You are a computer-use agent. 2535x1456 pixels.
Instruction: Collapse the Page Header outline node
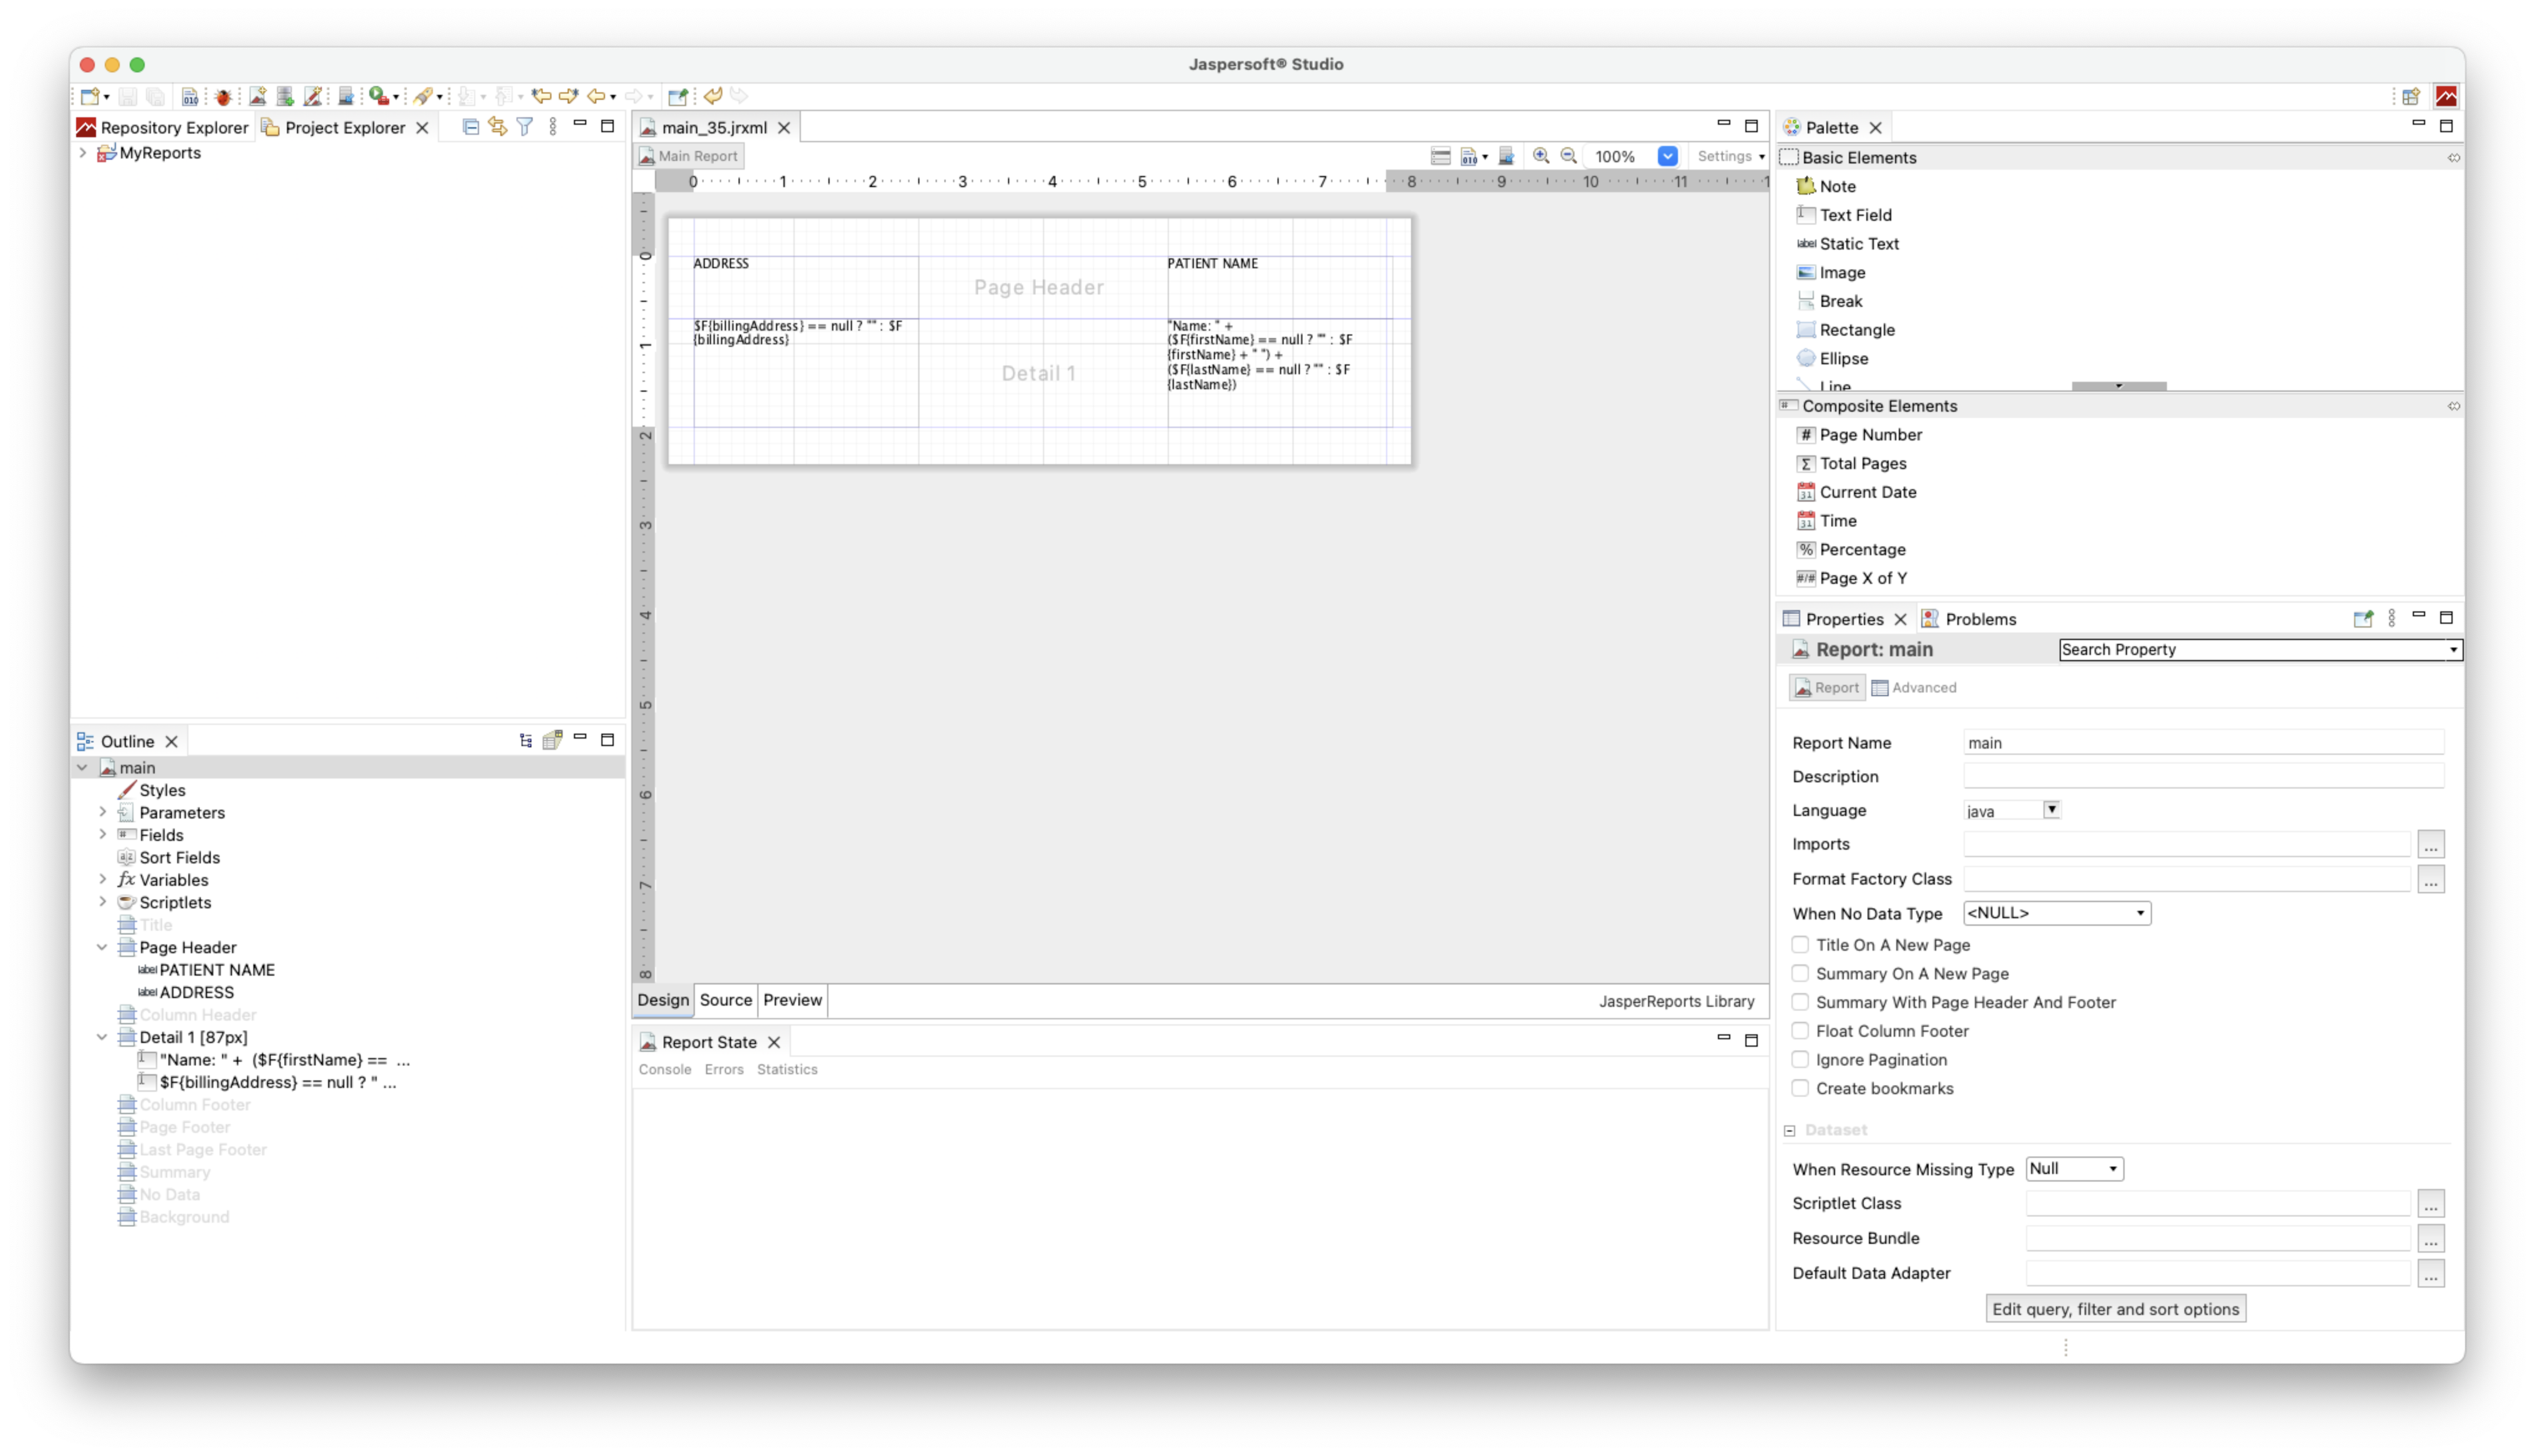(x=102, y=947)
